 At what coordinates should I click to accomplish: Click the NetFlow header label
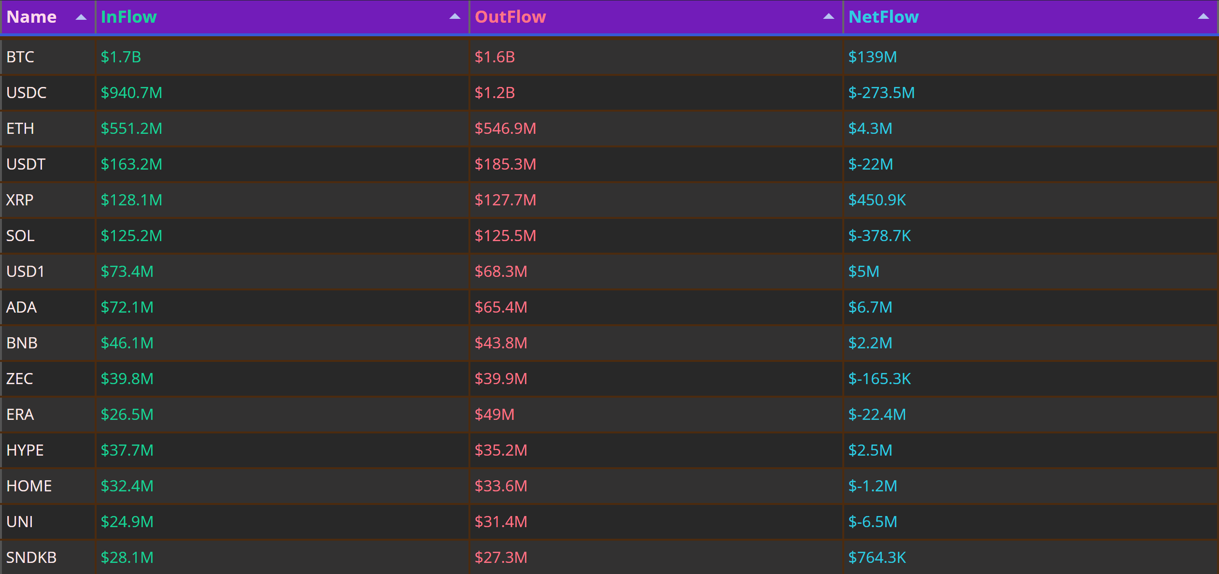[883, 17]
